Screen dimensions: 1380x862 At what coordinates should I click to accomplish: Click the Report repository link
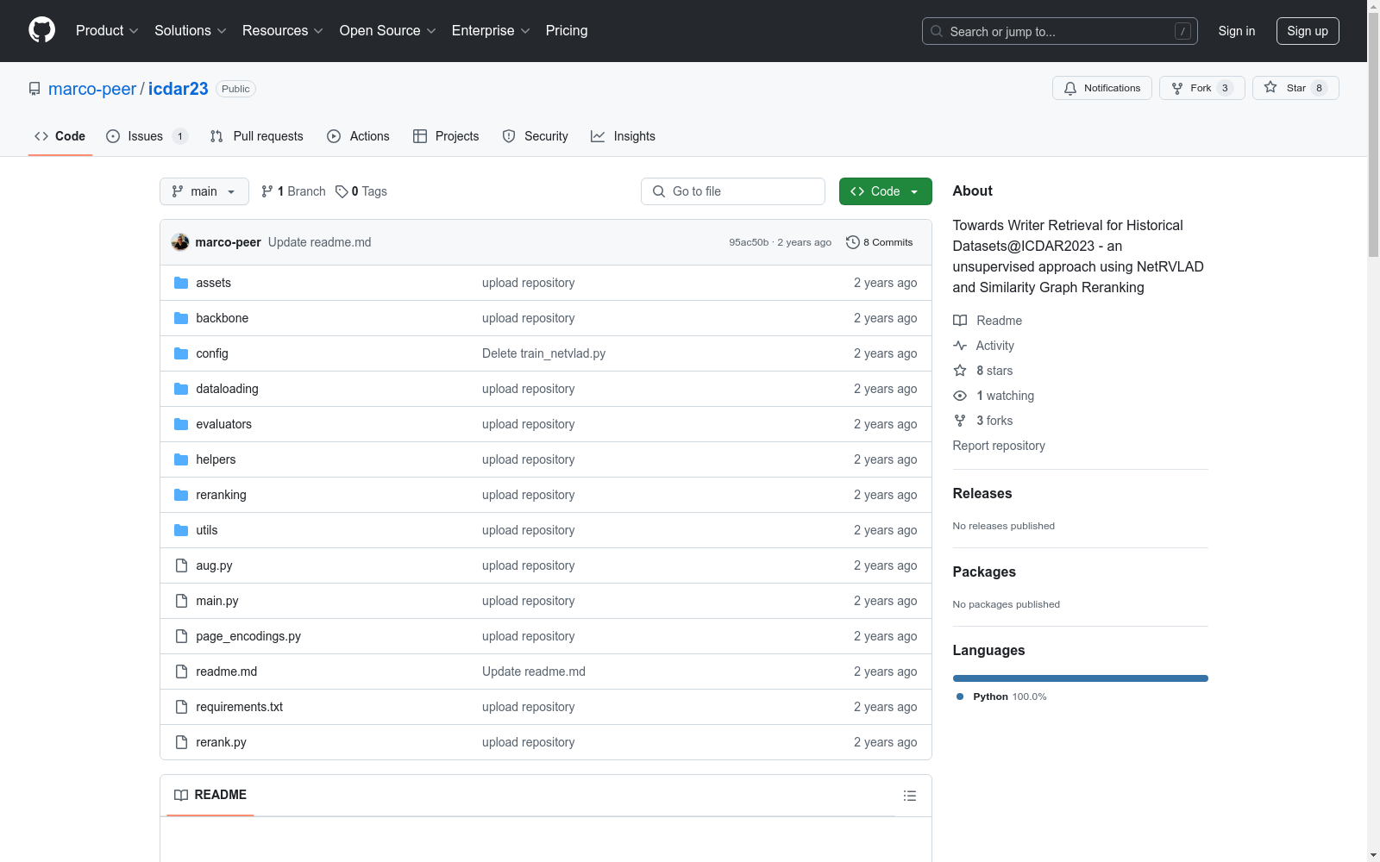pos(999,446)
